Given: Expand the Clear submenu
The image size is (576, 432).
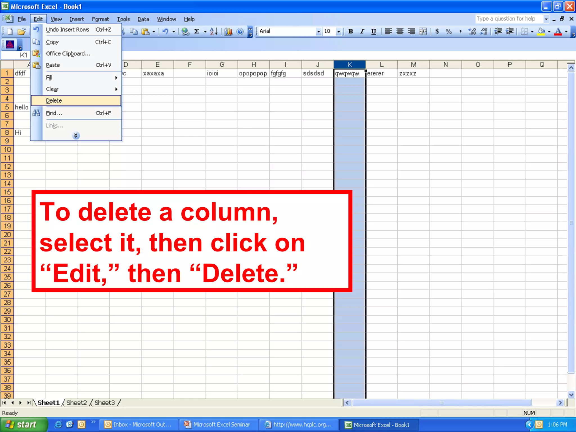Looking at the screenshot, I should 76,89.
